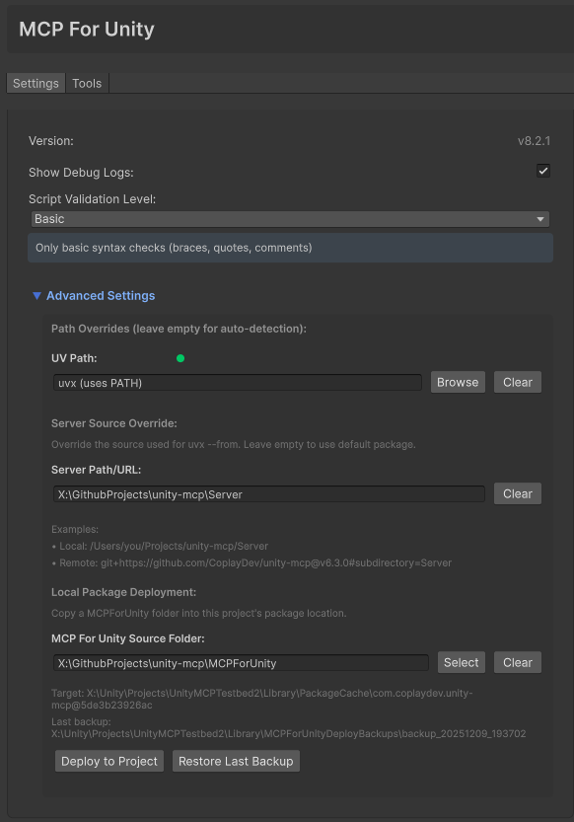Click the Browse button for UV Path
Viewport: 574px width, 822px height.
(457, 382)
